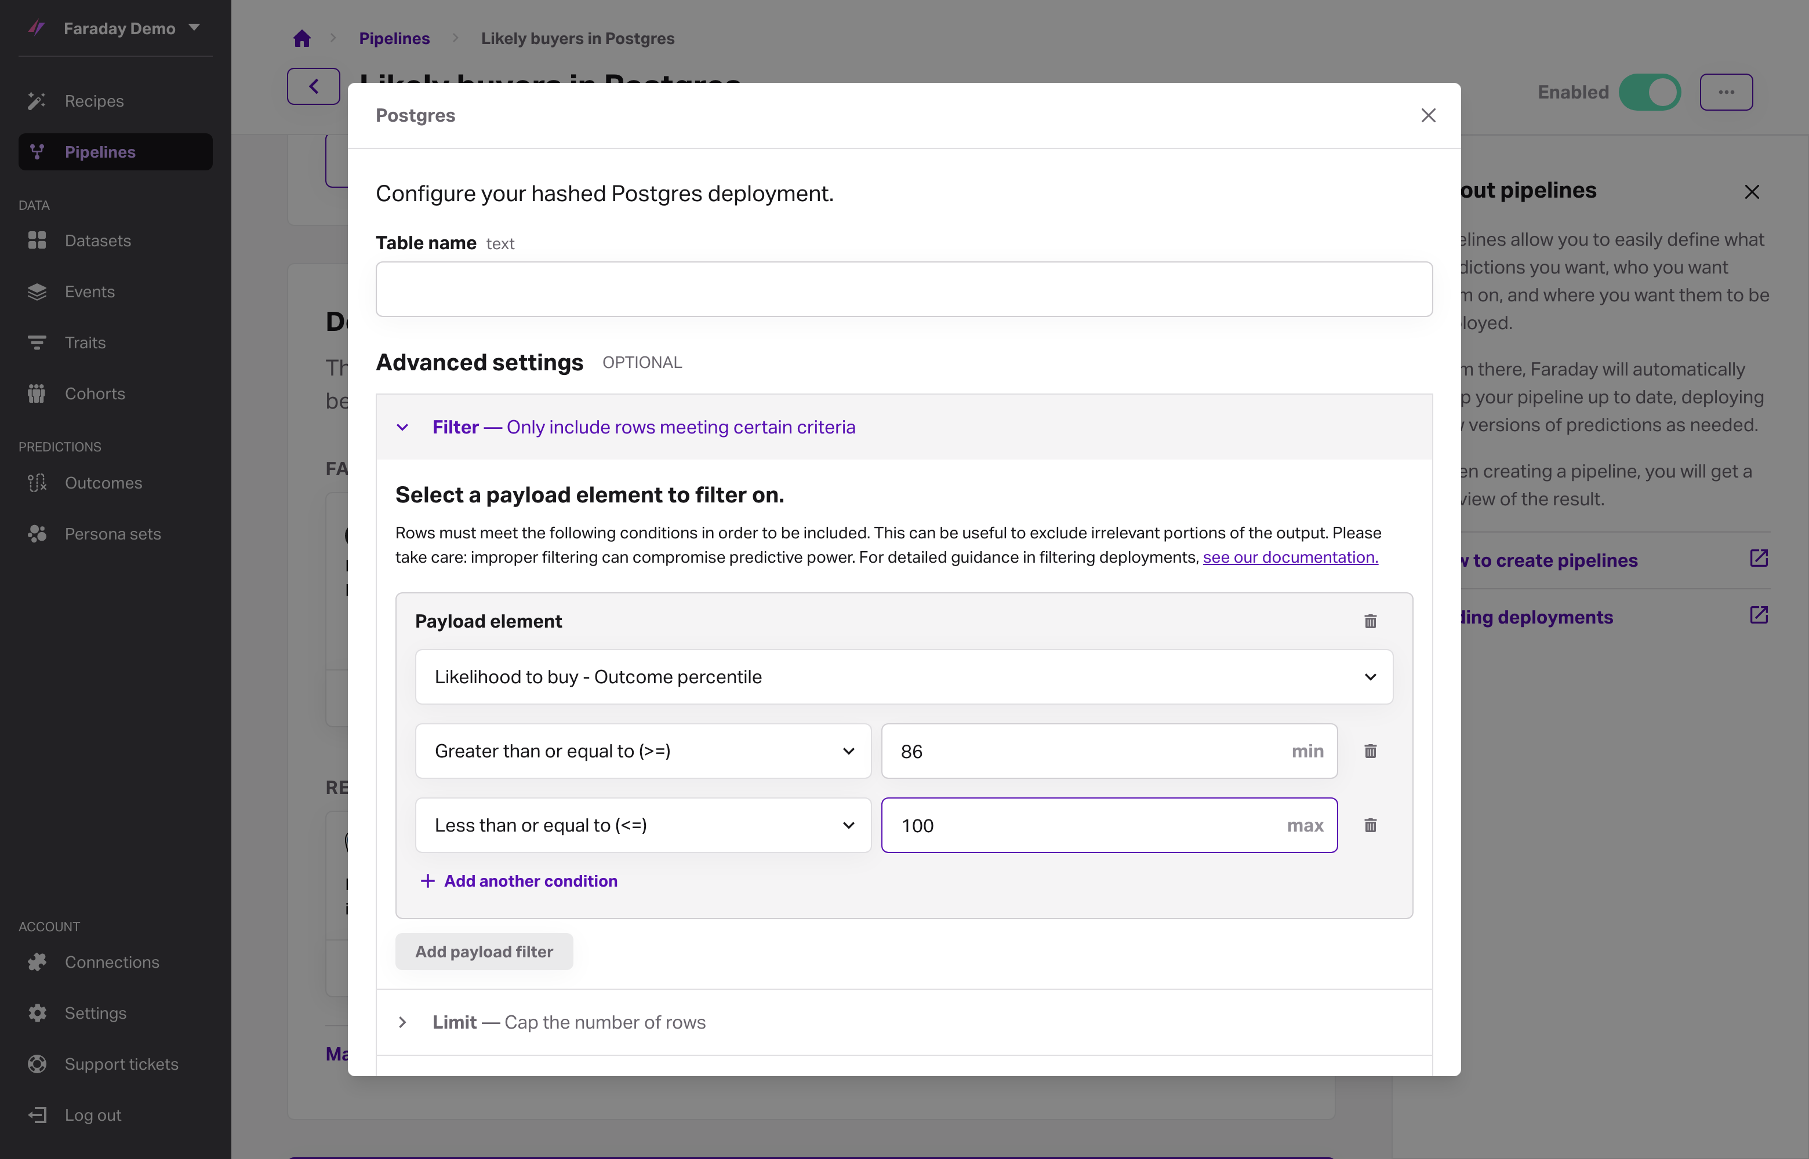Image resolution: width=1809 pixels, height=1159 pixels.
Task: Click the Connections puzzle icon
Action: click(37, 962)
